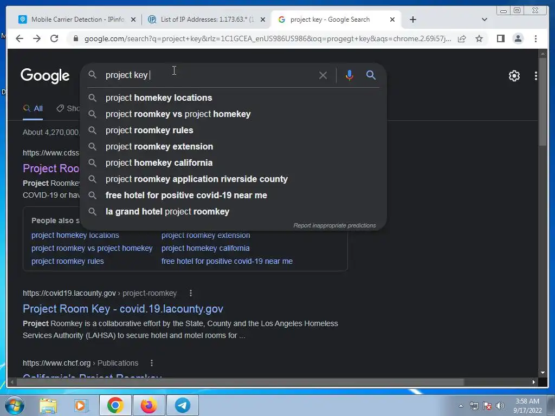Open options for the covid19.lacounty.gov result
The height and width of the screenshot is (416, 555).
click(x=191, y=293)
